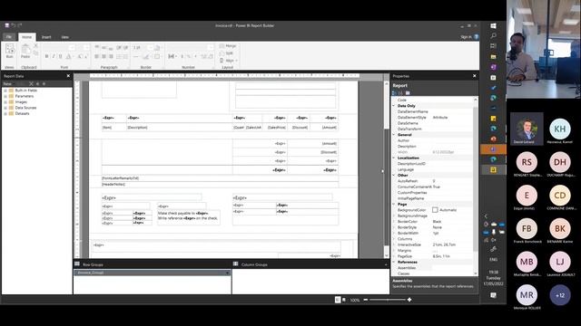
Task: Center paragraph text
Action: coord(103,56)
